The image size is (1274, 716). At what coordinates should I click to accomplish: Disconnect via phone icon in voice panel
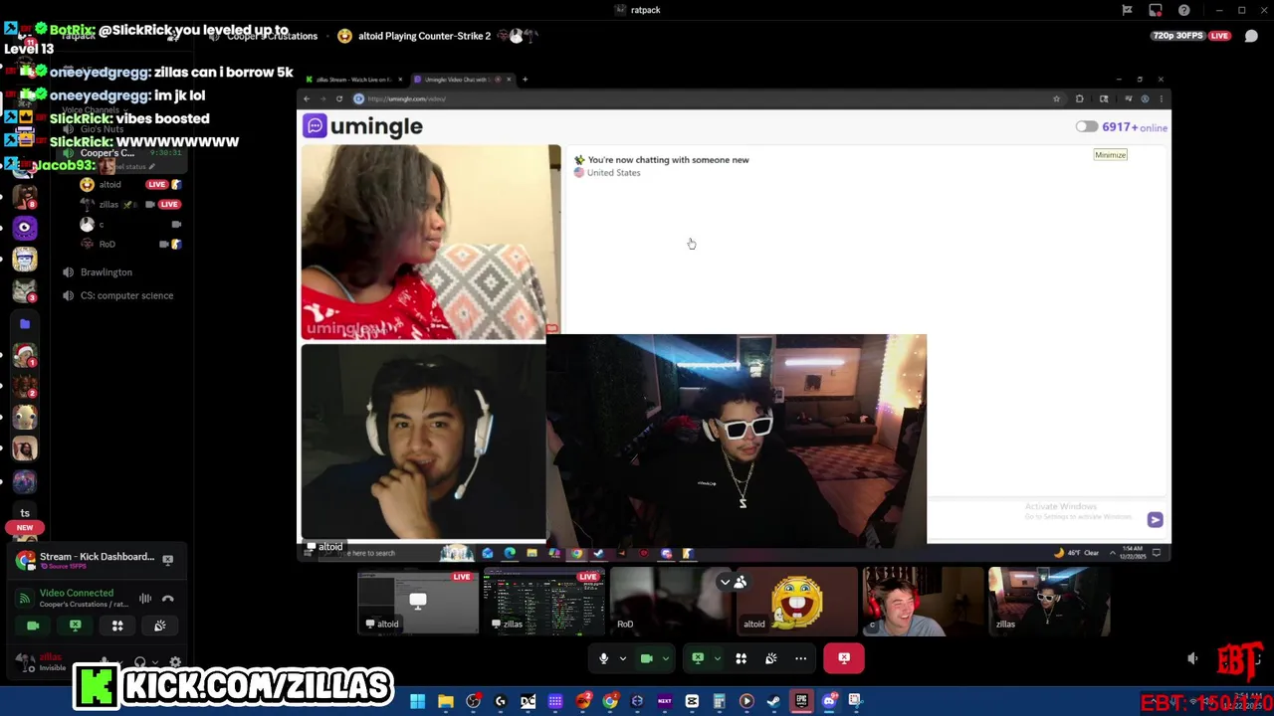(x=168, y=599)
